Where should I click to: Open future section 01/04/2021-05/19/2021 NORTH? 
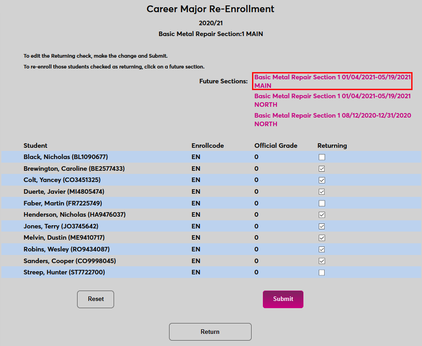point(332,100)
